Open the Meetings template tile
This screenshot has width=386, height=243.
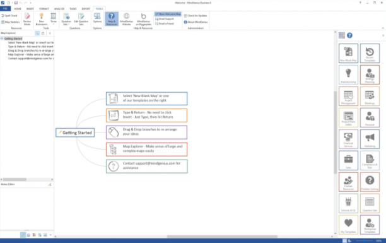370,96
